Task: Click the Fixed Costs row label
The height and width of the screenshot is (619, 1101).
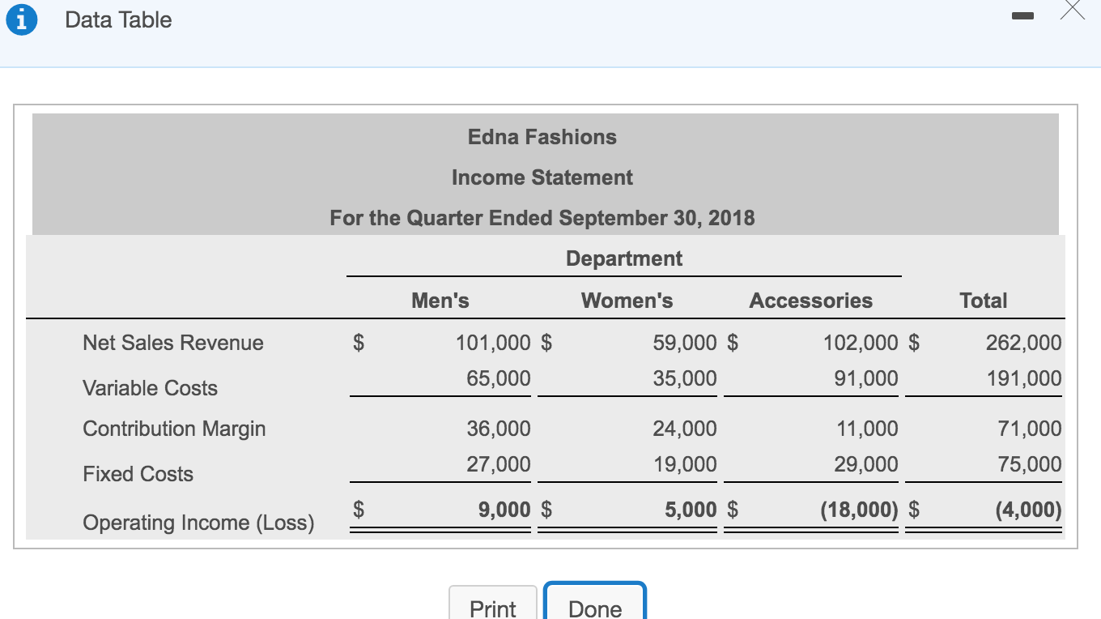Action: [x=138, y=474]
